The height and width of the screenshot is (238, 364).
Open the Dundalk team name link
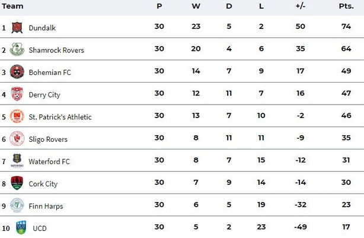(42, 28)
